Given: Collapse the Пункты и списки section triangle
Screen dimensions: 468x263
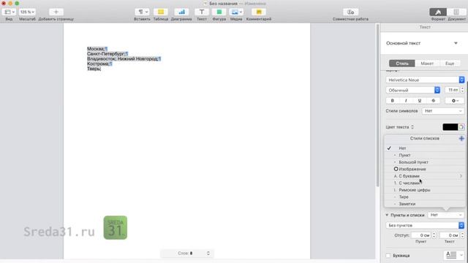Looking at the screenshot, I should pos(387,215).
